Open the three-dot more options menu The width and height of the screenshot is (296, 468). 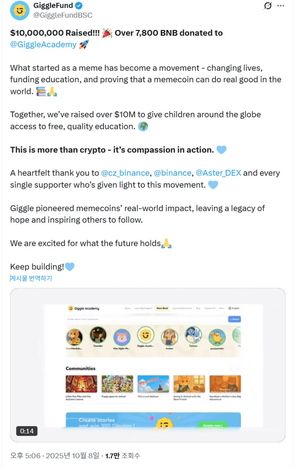click(280, 6)
